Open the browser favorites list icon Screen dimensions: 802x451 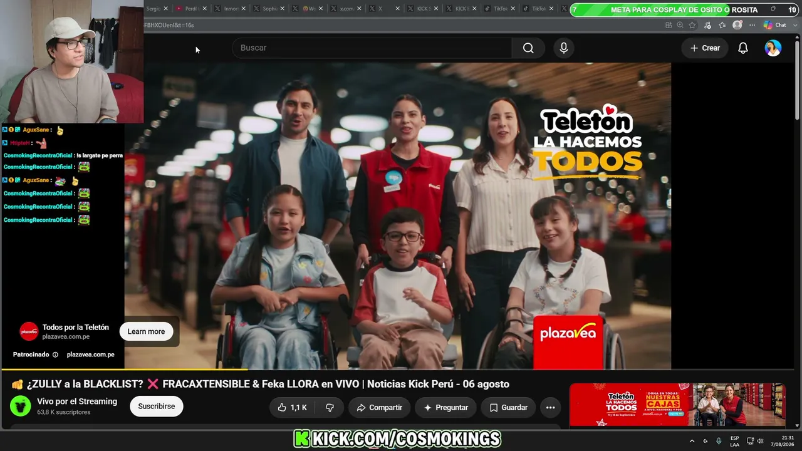[722, 25]
